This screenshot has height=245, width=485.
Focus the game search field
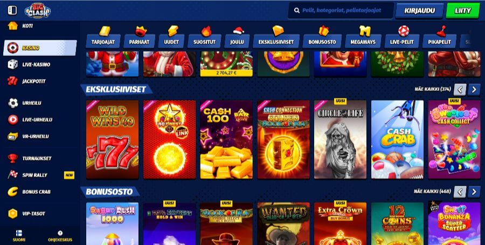(x=341, y=11)
